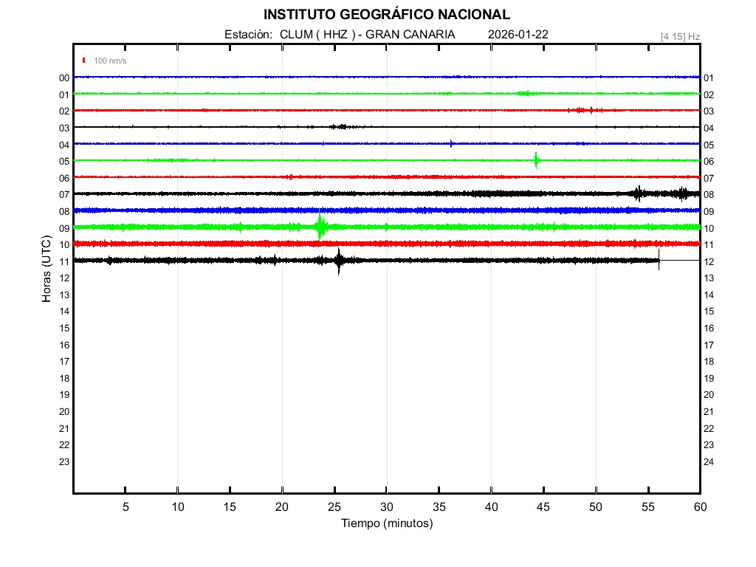The width and height of the screenshot is (756, 567).
Task: Select the large green spike on the 09 trace
Action: [x=320, y=226]
